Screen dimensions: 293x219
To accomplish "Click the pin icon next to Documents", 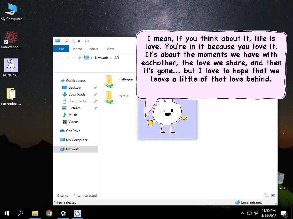I will coord(95,101).
